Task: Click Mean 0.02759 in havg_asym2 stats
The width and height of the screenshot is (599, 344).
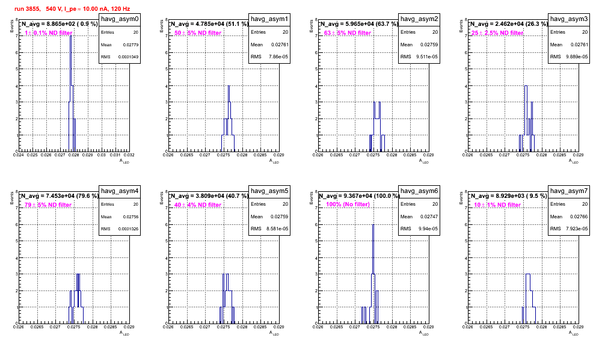Action: (x=419, y=45)
